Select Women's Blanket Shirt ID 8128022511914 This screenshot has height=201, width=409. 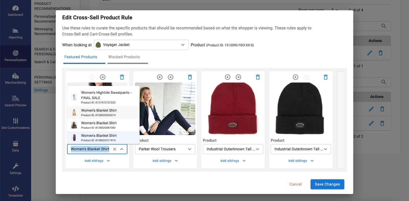point(103,138)
